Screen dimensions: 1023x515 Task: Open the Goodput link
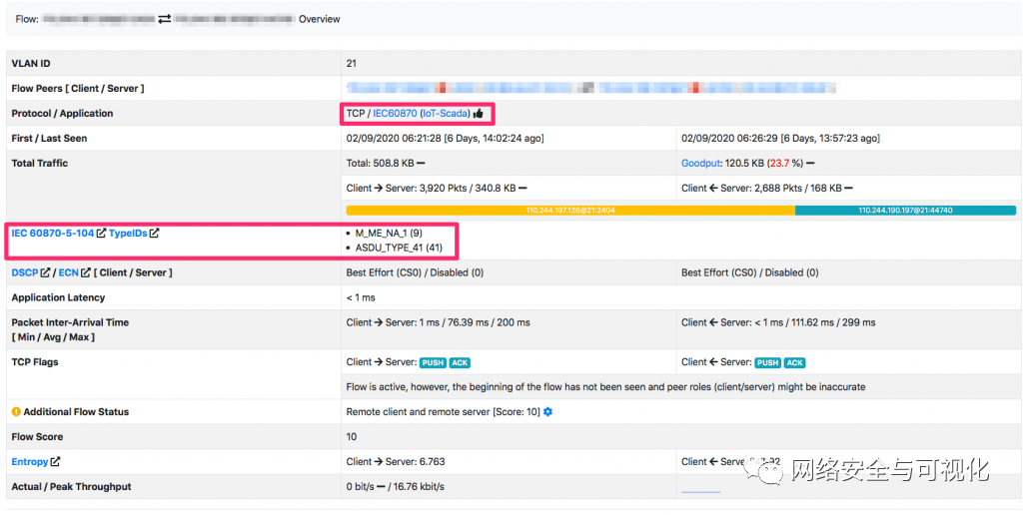point(701,163)
